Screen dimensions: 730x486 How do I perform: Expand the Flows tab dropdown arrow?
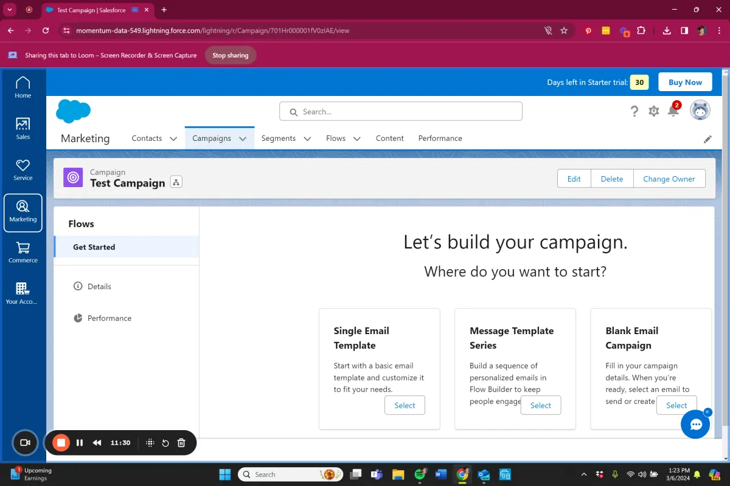coord(357,139)
